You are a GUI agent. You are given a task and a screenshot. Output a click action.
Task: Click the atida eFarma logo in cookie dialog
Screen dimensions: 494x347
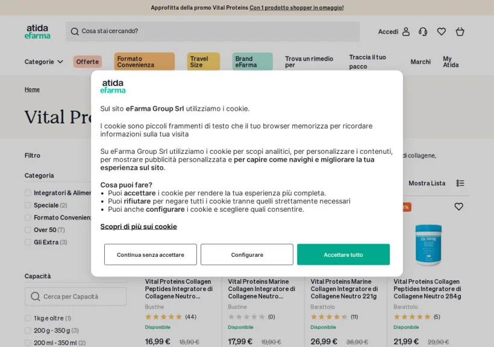coord(113,87)
